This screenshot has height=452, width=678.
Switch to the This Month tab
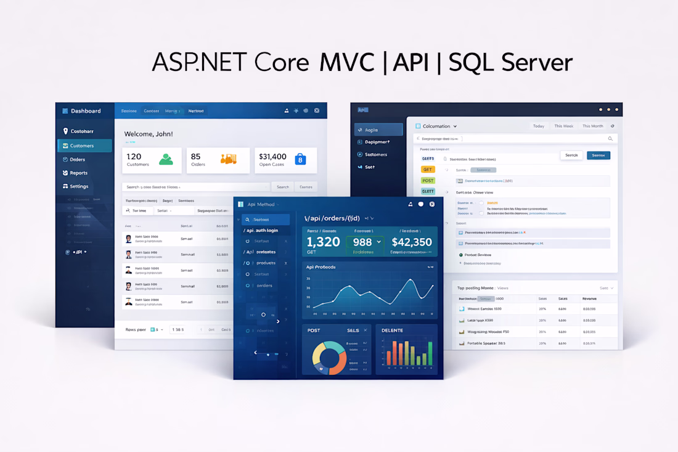tap(593, 126)
